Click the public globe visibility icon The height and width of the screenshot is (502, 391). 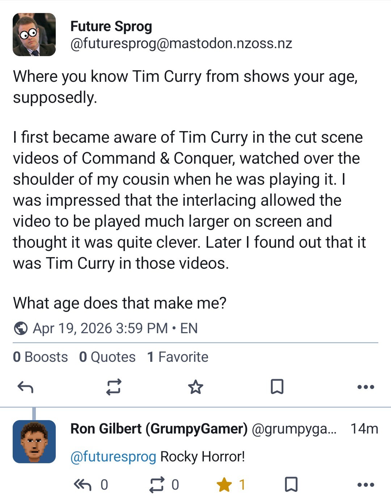[21, 329]
